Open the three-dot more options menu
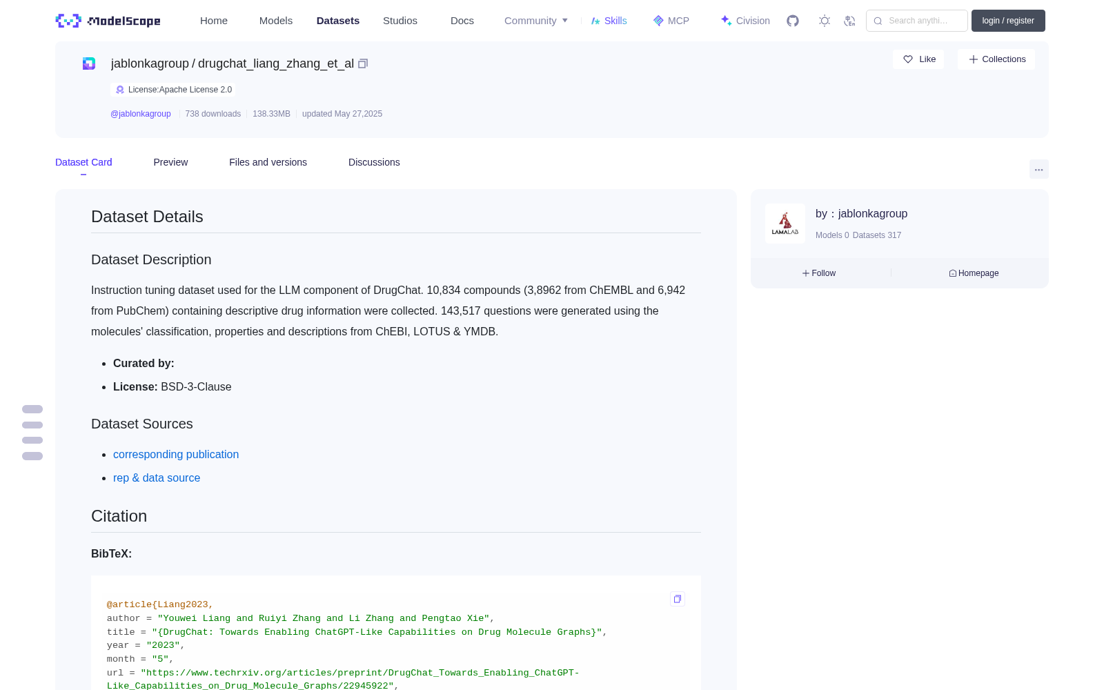This screenshot has width=1104, height=690. point(1038,169)
